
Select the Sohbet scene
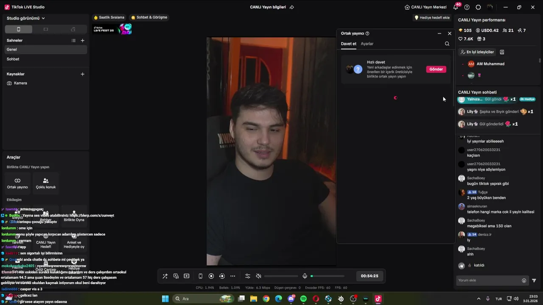click(45, 59)
